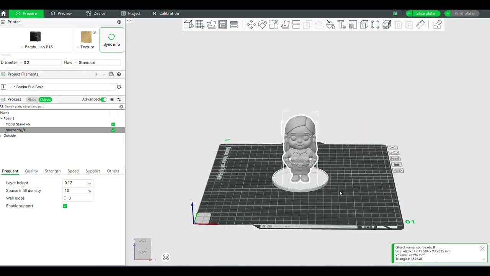Open the nozzle Diameter dropdown
The height and width of the screenshot is (276, 490).
[x=40, y=62]
